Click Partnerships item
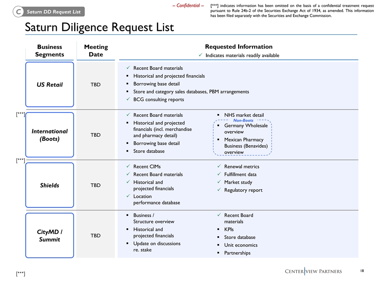376x282 pixels. click(x=237, y=253)
